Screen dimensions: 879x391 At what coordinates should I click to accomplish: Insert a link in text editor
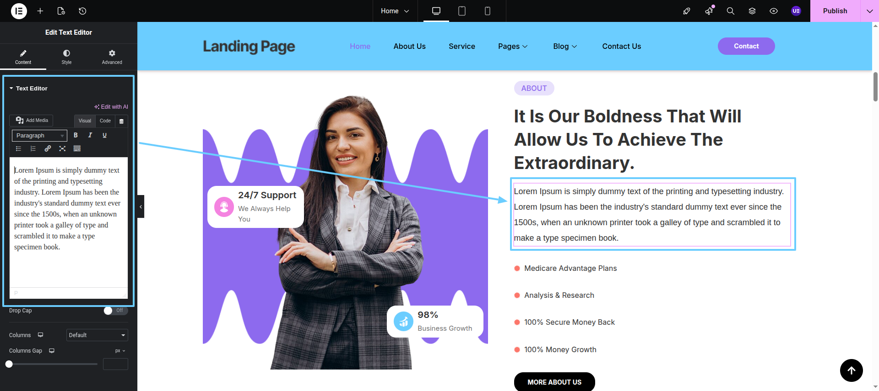(x=48, y=148)
